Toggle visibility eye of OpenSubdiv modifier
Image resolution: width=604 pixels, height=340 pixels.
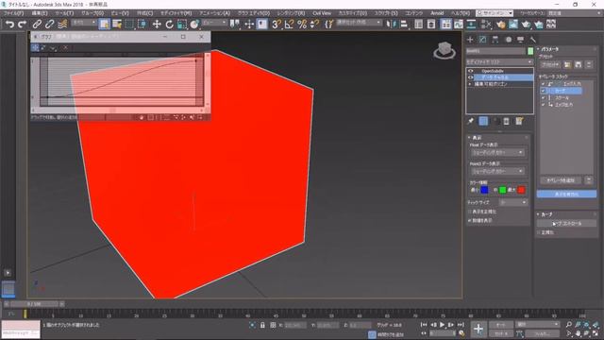470,71
